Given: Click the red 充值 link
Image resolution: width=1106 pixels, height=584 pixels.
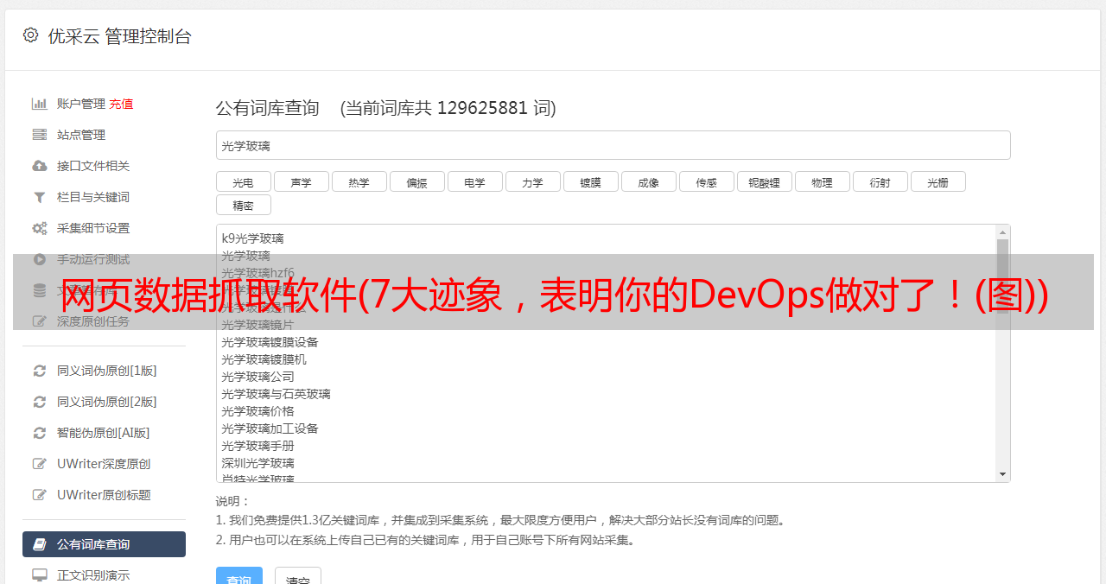Looking at the screenshot, I should [121, 104].
